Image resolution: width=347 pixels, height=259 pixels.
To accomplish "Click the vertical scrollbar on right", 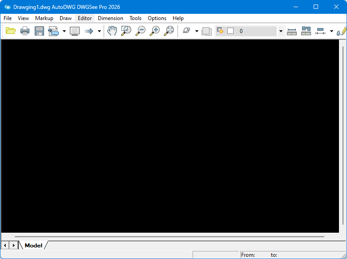I will pos(343,136).
